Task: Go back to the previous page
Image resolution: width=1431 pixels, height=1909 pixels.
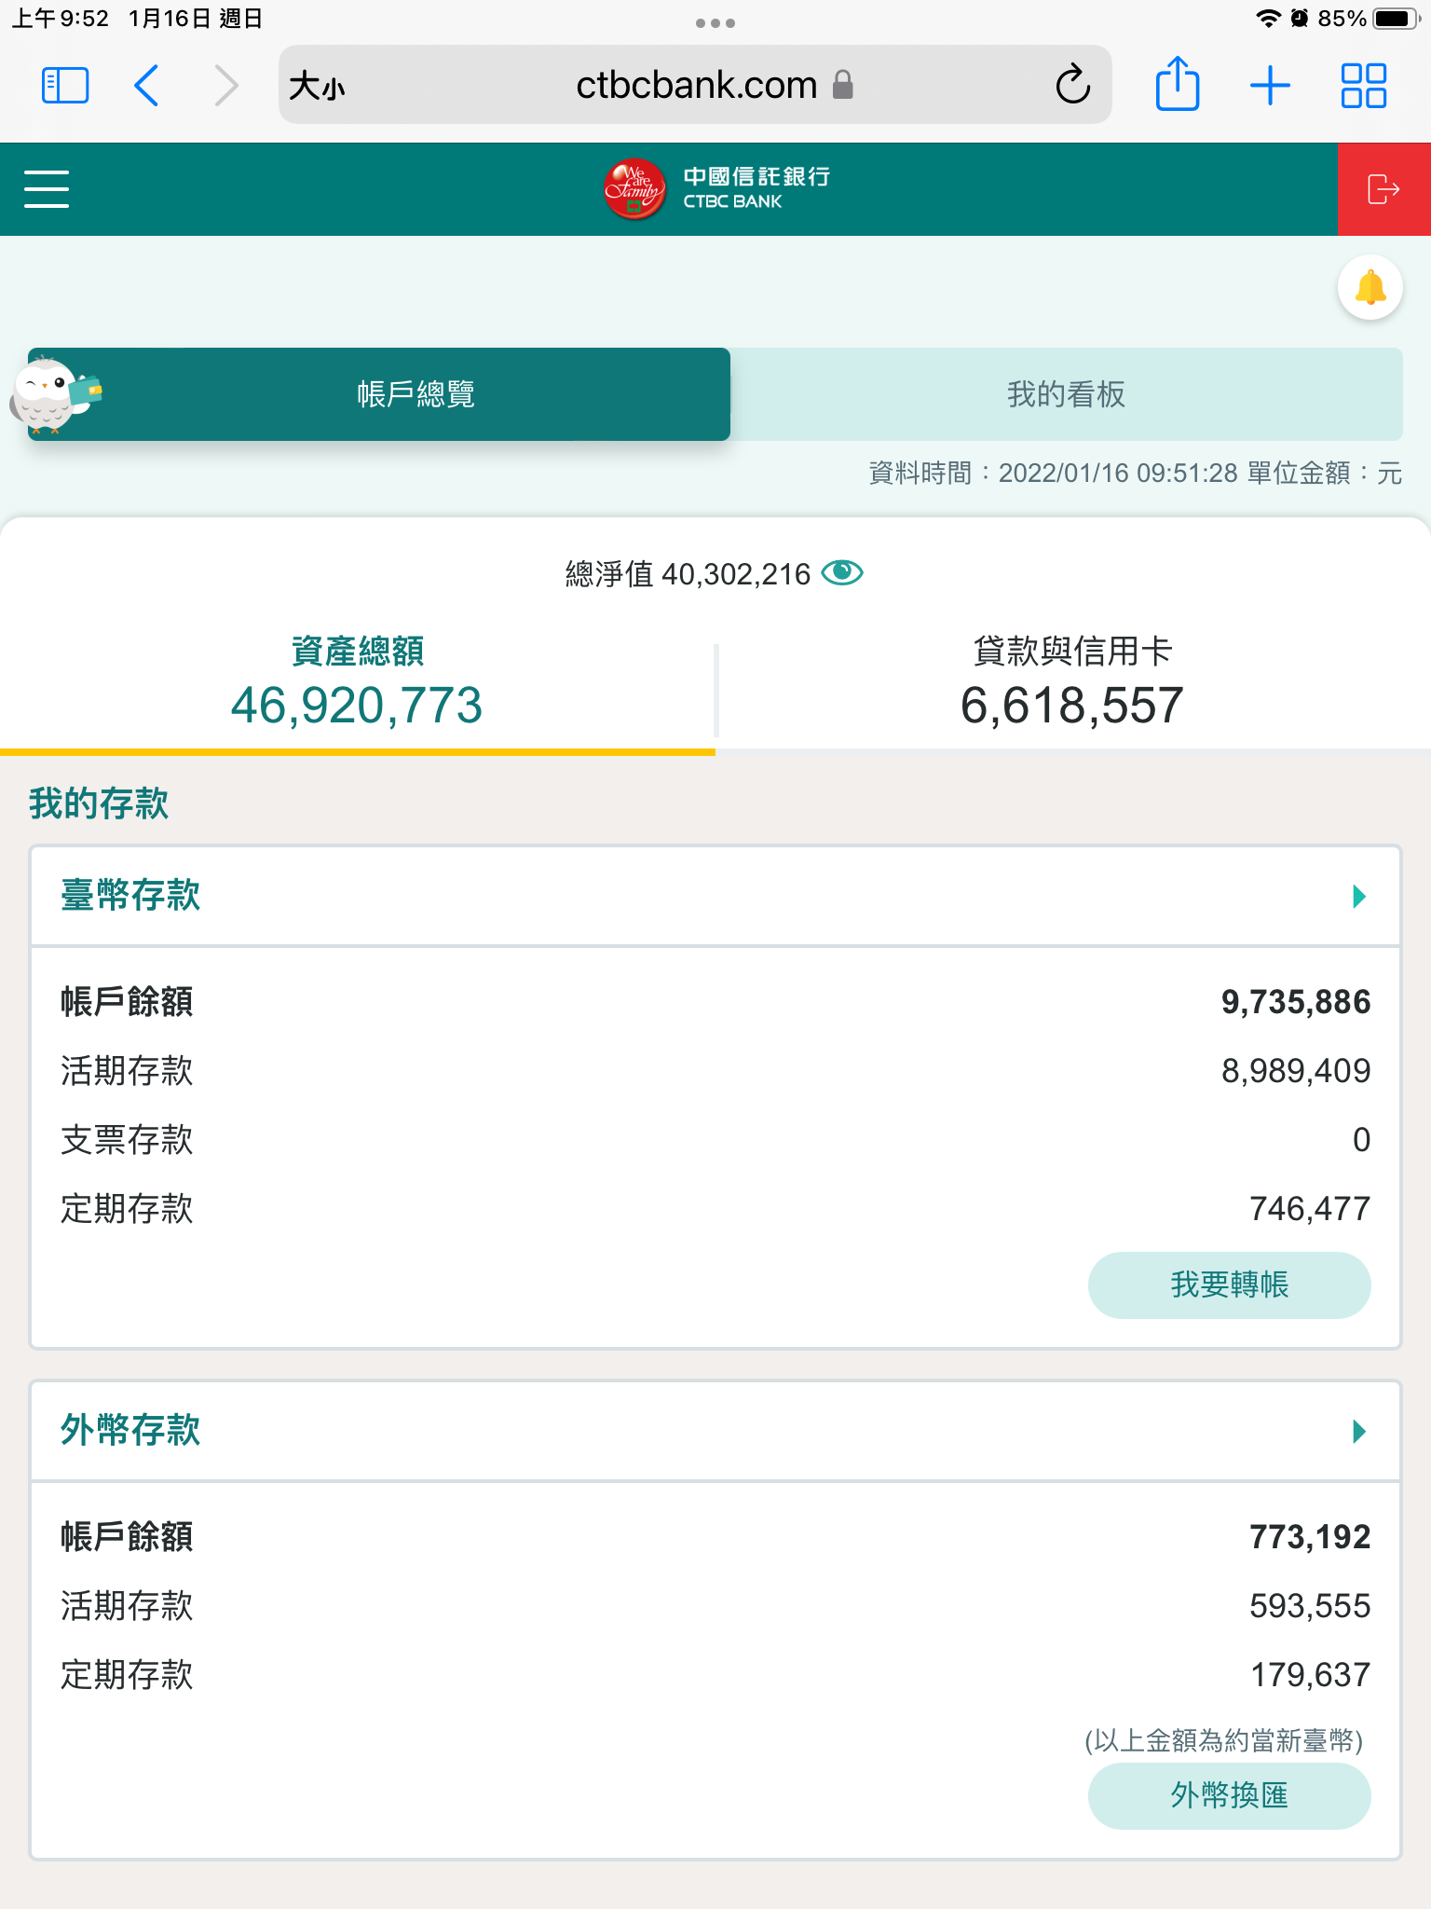Action: click(147, 86)
